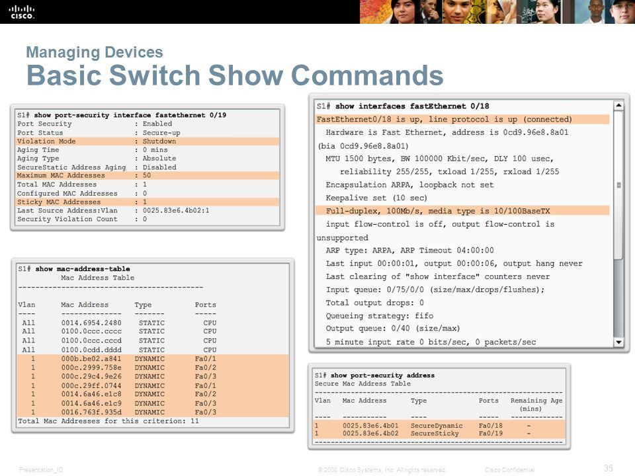Click the 'Sticky MAC Addresses : 1' row
635x476 pixels.
(148, 202)
